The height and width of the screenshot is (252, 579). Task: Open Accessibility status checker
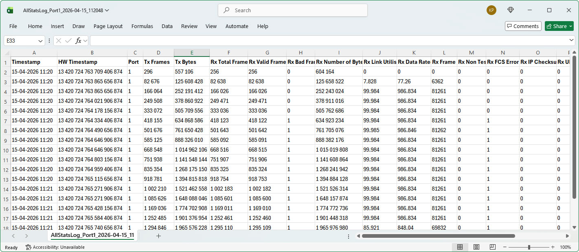coord(55,247)
